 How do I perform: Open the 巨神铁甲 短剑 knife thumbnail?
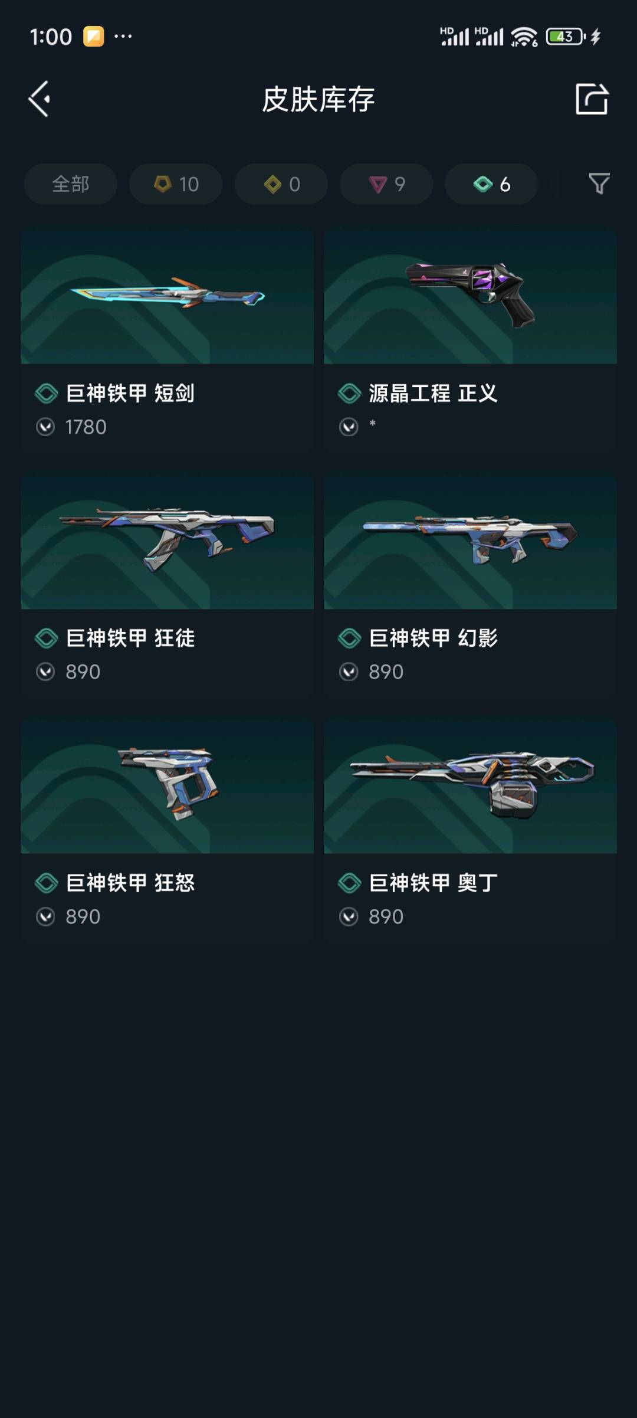[x=167, y=295]
